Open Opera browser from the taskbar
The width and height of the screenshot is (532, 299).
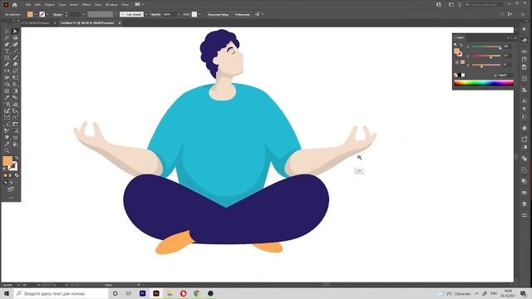pos(183,293)
